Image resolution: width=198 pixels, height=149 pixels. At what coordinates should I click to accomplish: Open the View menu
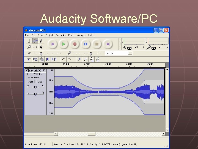click(x=40, y=35)
